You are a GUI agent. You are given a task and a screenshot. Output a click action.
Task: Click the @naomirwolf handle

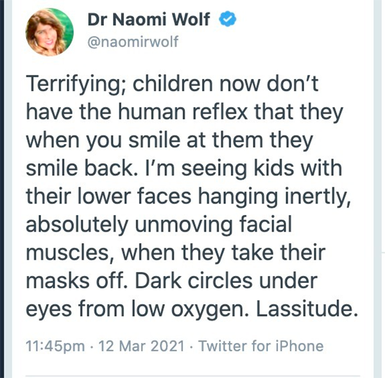point(133,42)
